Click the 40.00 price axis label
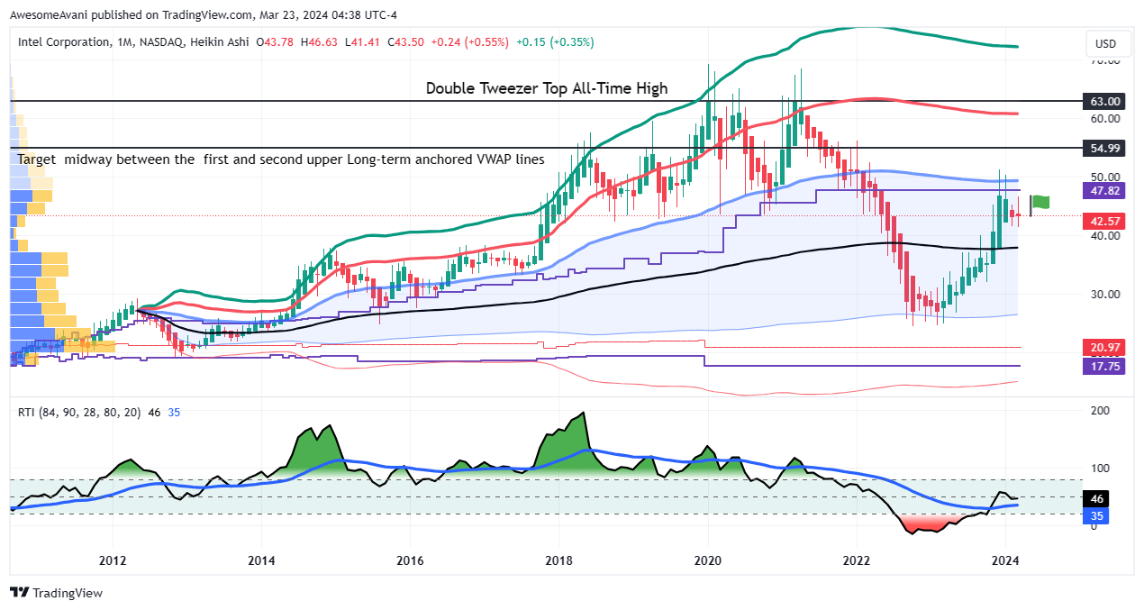1144x610 pixels. 1104,235
